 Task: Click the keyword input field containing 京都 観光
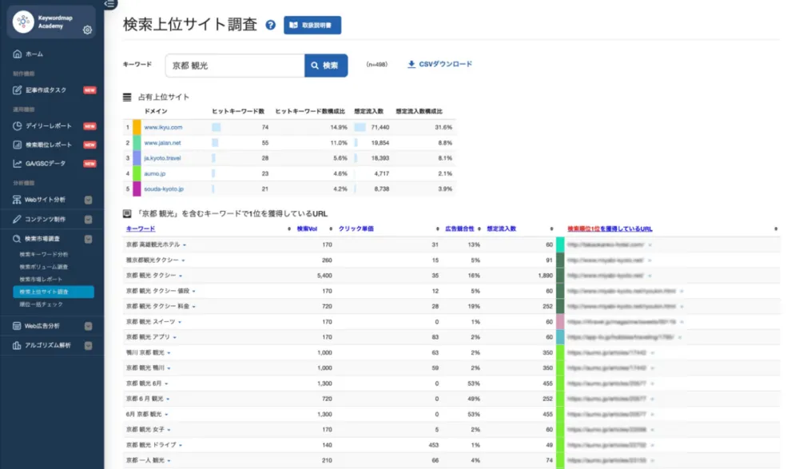click(235, 66)
